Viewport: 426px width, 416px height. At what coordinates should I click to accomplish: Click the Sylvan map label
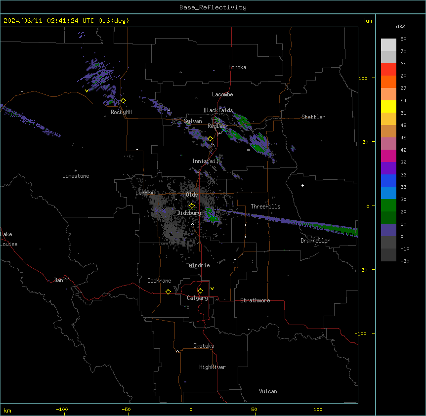click(193, 121)
